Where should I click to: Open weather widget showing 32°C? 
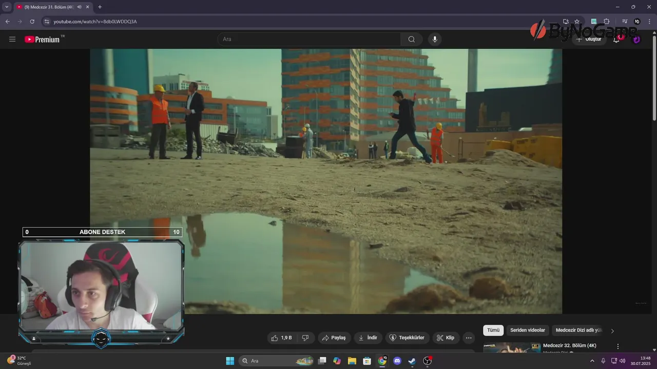(20, 360)
